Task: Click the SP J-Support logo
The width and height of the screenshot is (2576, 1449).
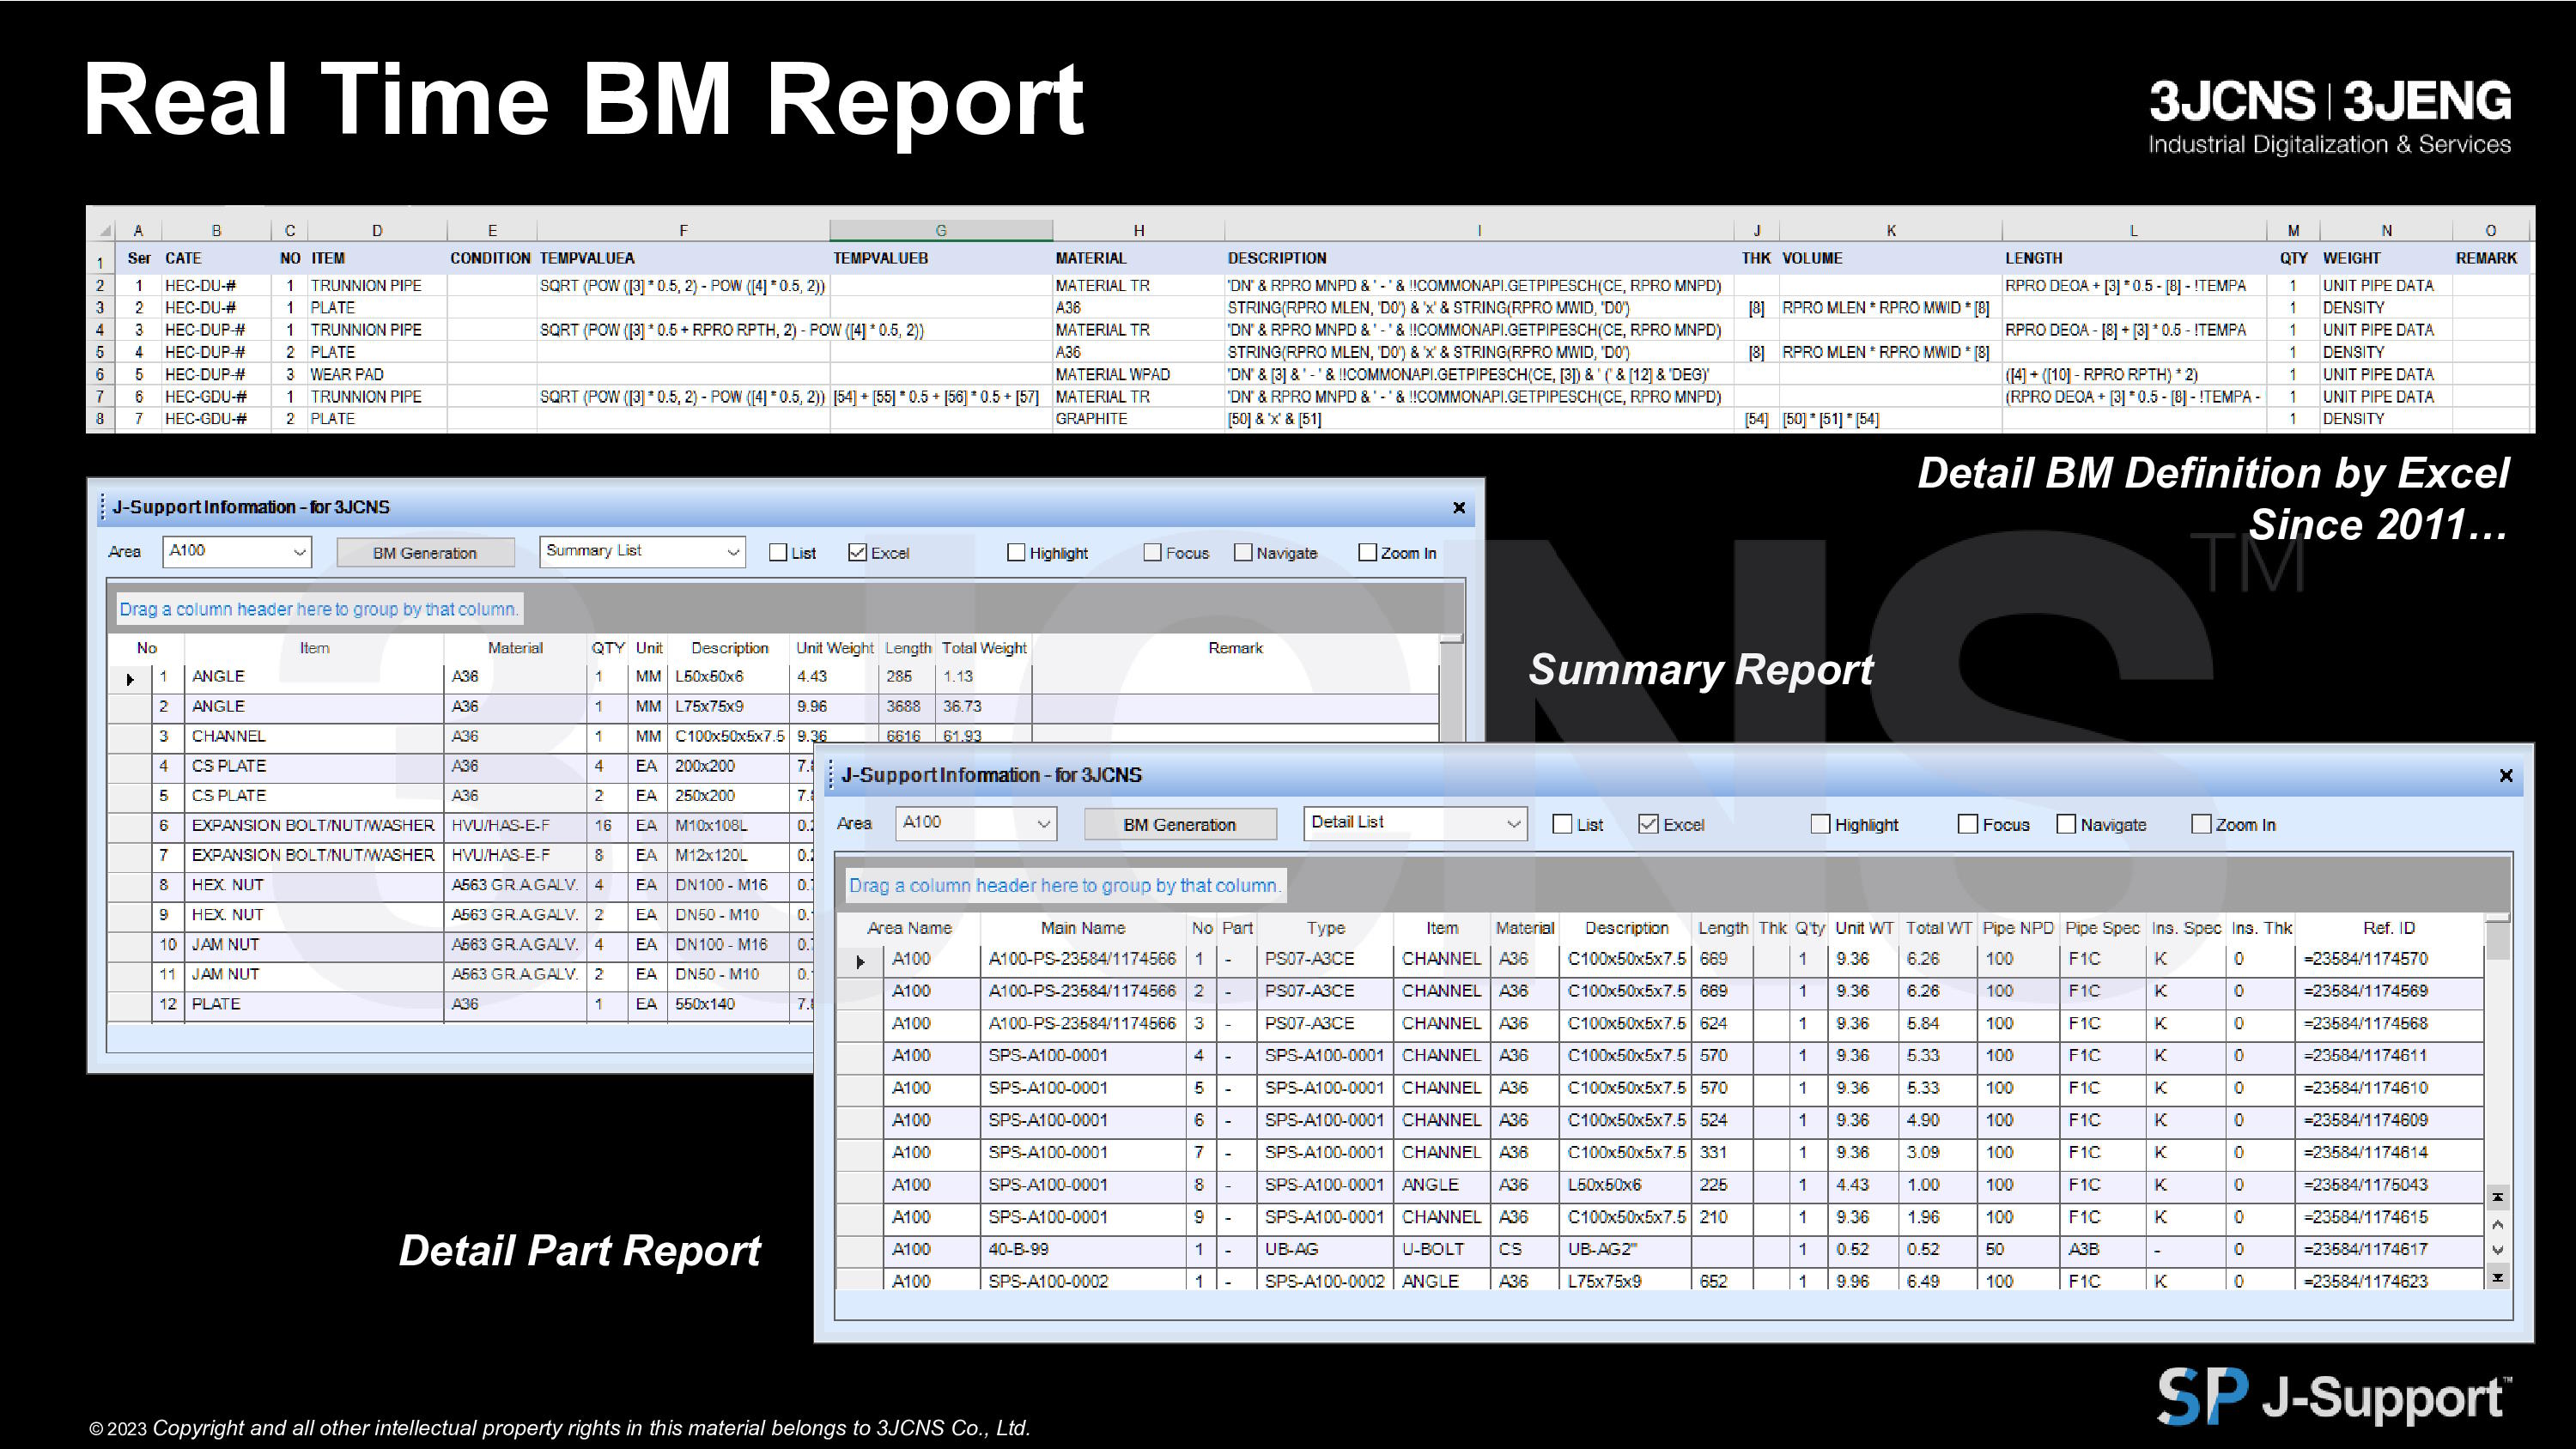Action: click(2334, 1396)
